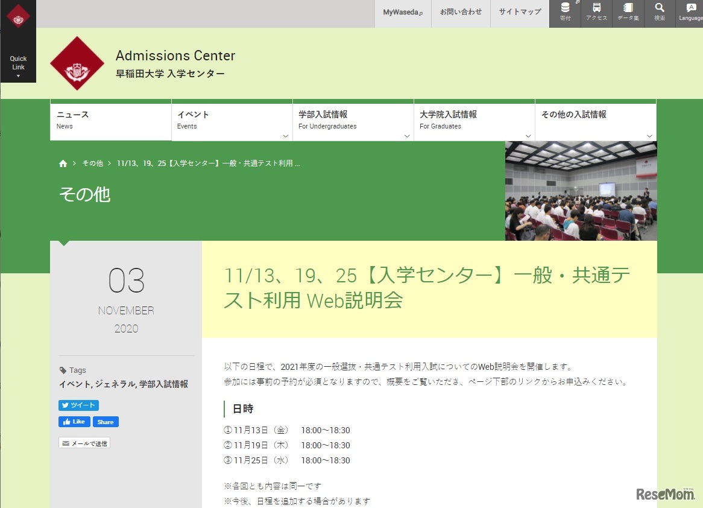The height and width of the screenshot is (508, 703).
Task: Open the 学部入試情報 For Undergraduates menu
Action: coord(406,136)
